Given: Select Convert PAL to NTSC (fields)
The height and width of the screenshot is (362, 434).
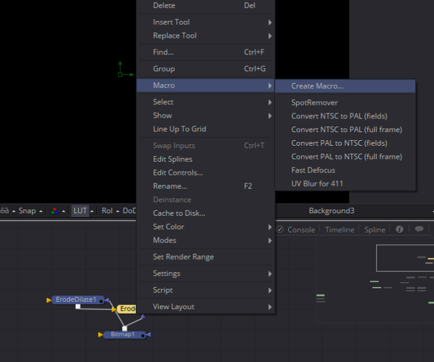Looking at the screenshot, I should coord(345,143).
